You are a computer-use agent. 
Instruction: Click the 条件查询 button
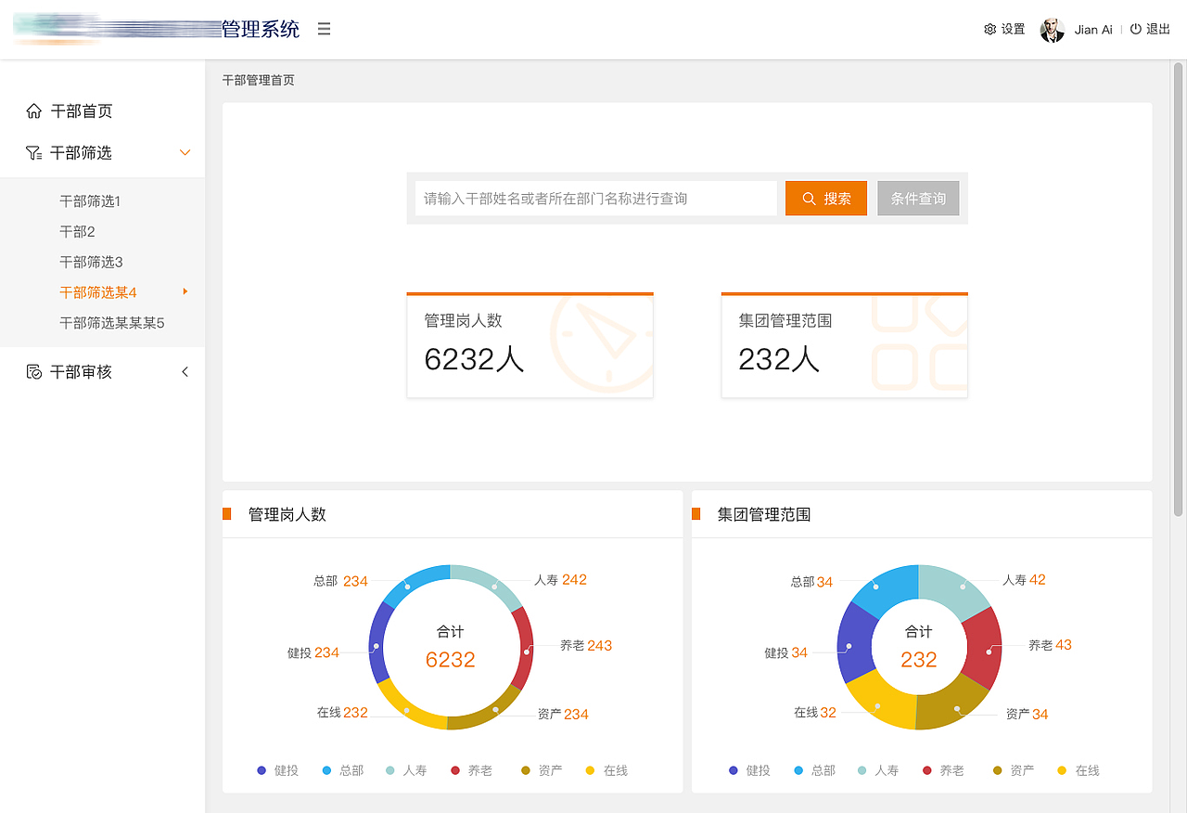click(918, 198)
